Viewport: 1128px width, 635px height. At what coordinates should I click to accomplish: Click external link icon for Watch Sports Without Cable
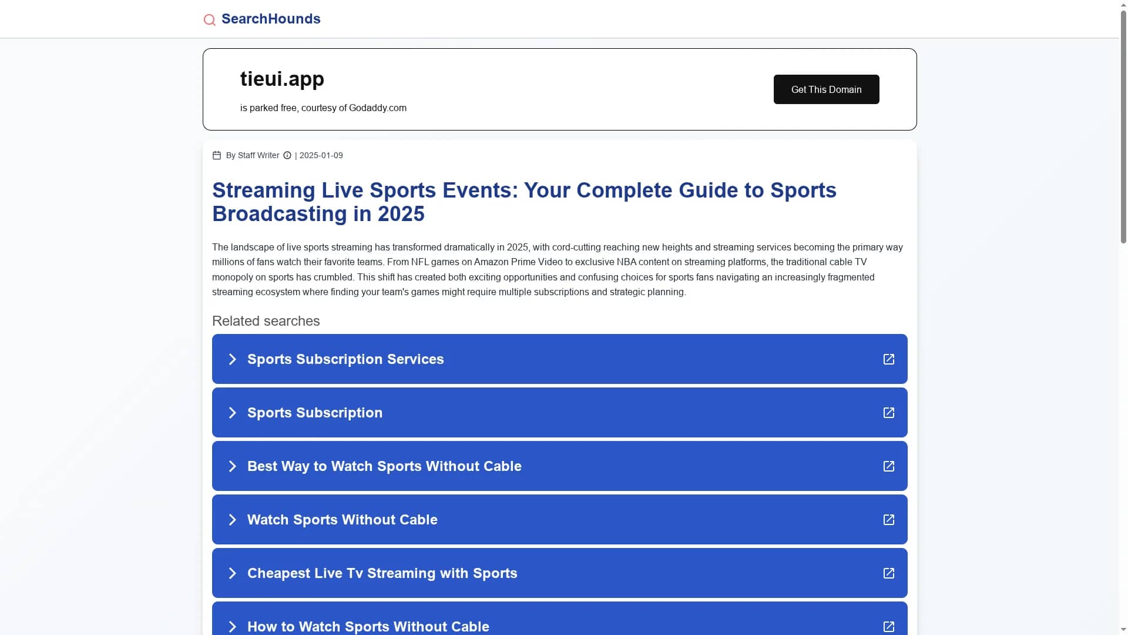pos(889,520)
